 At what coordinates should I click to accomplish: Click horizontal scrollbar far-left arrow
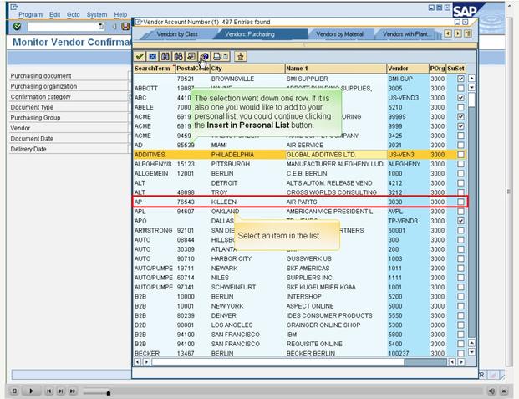point(137,362)
